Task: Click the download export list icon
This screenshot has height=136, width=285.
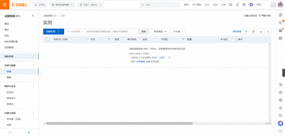Action: [261, 32]
